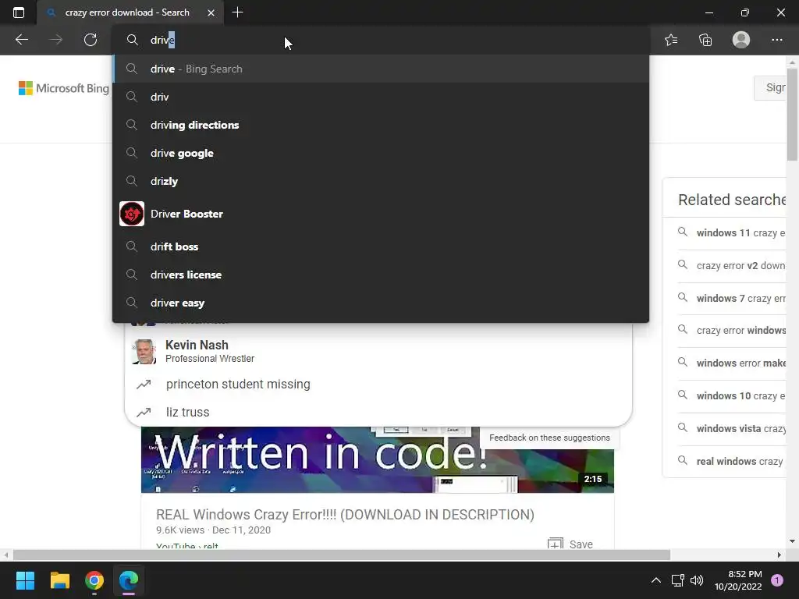Select the 'driver easy' suggestion

pos(381,303)
